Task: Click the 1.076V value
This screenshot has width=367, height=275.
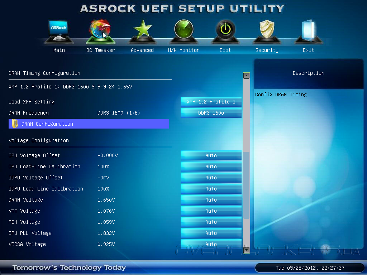Action: pyautogui.click(x=106, y=211)
